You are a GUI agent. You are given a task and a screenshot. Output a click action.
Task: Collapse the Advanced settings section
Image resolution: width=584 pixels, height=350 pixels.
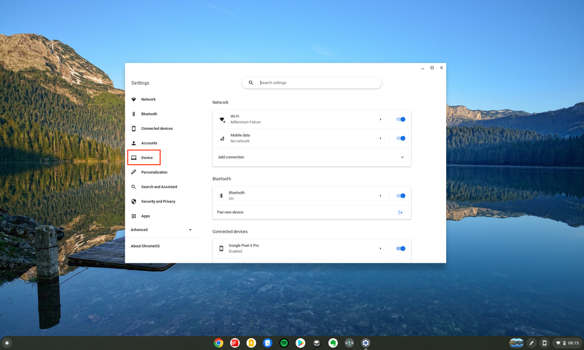190,230
